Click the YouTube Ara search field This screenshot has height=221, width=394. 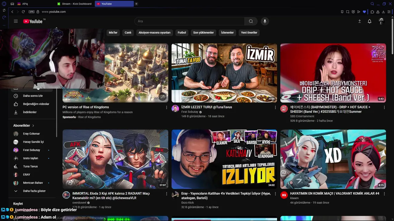point(190,21)
